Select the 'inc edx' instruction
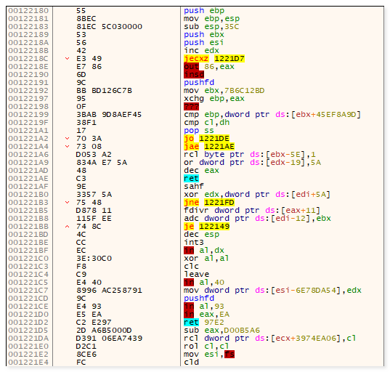The image size is (390, 372). 201,51
